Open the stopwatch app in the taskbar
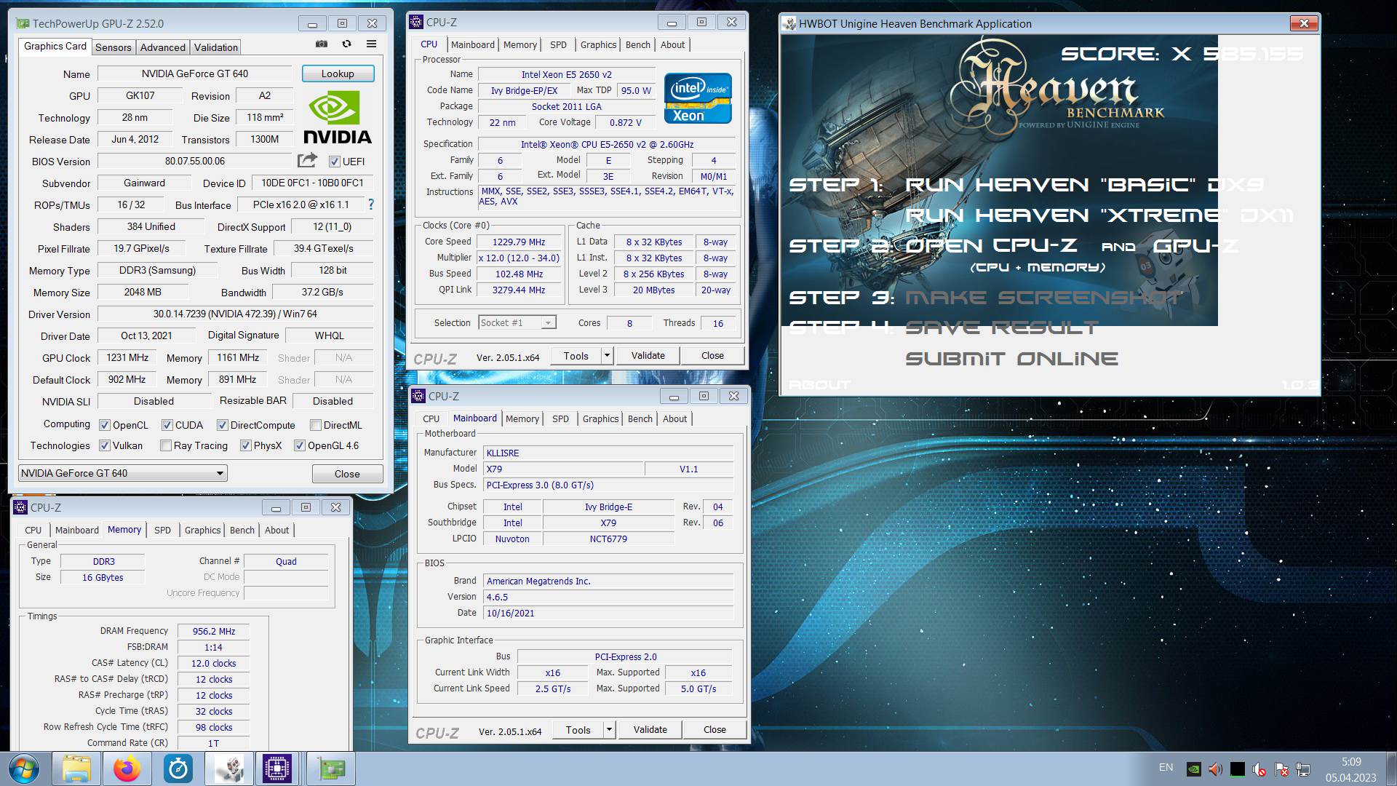The width and height of the screenshot is (1397, 786). point(178,769)
